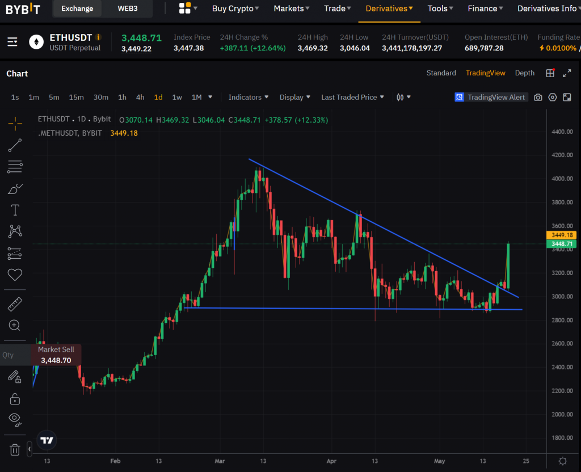Screen dimensions: 581x472
Task: Open the Trade menu
Action: 336,9
